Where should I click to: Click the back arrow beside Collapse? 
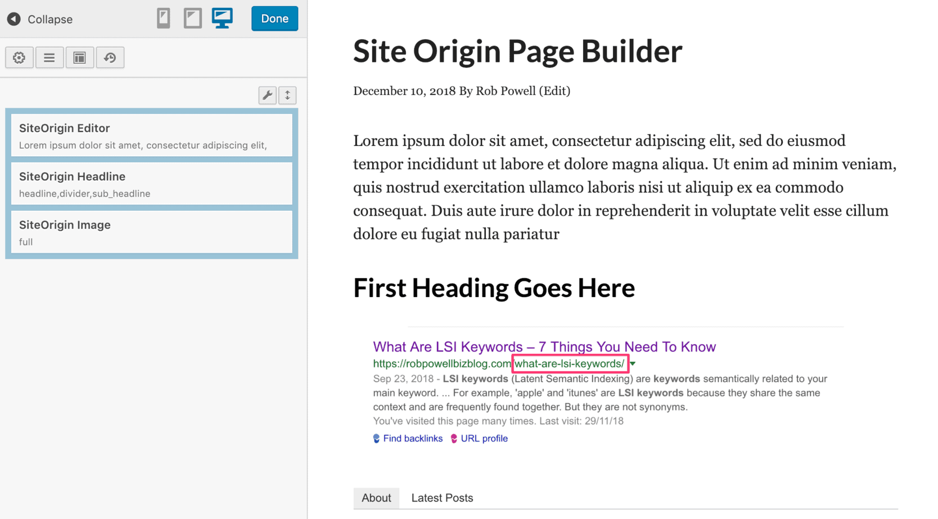click(13, 19)
